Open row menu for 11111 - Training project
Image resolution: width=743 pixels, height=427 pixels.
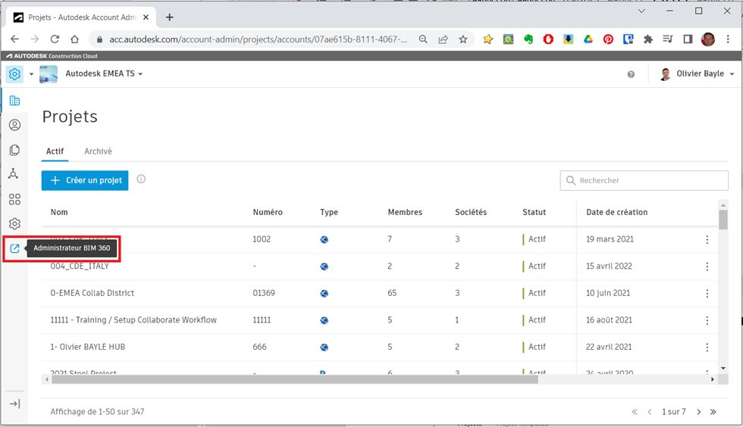pos(707,320)
